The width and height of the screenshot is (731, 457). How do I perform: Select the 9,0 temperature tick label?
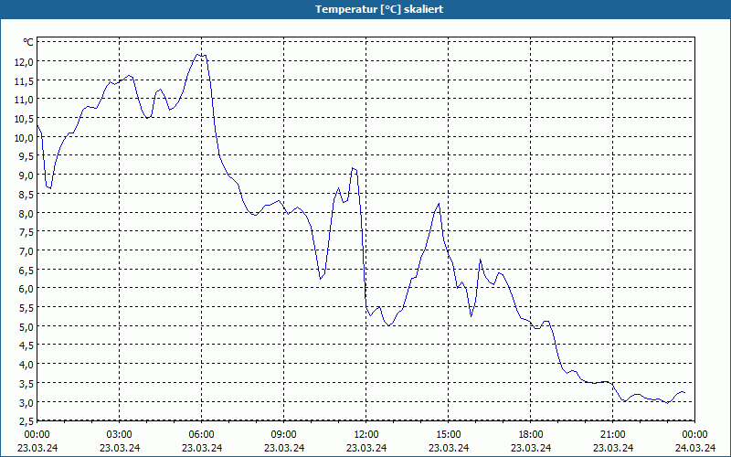pos(28,175)
